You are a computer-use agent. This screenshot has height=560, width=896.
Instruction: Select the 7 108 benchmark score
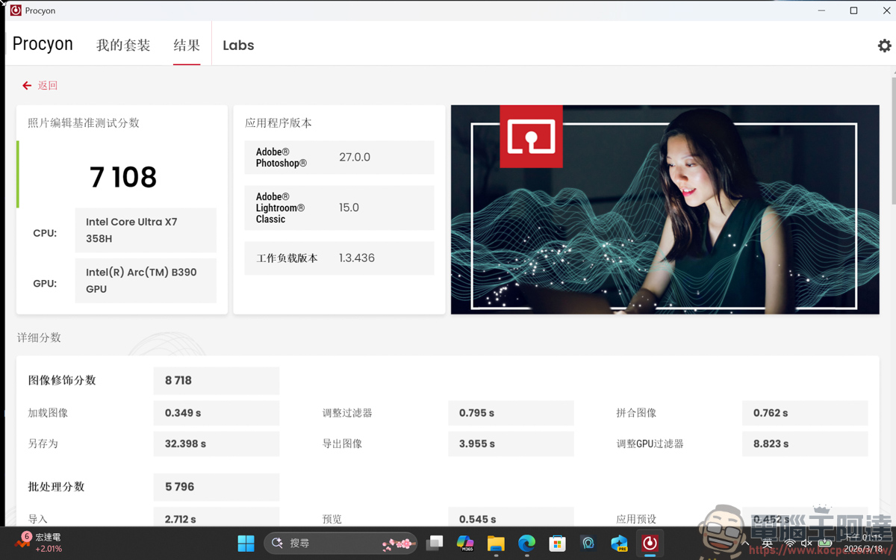pyautogui.click(x=122, y=177)
